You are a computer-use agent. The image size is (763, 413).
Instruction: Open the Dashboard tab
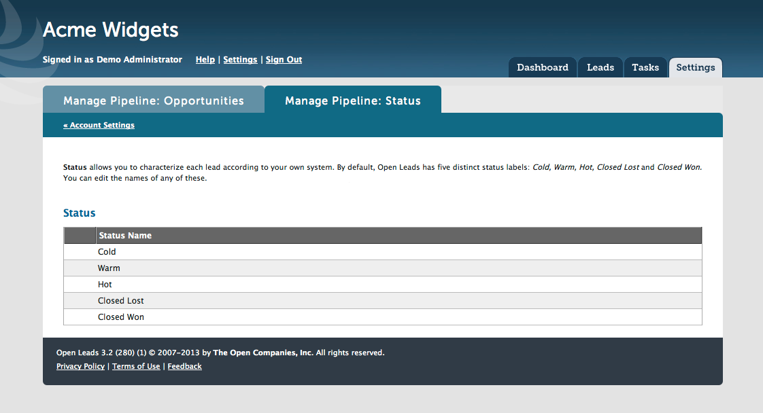(x=543, y=67)
